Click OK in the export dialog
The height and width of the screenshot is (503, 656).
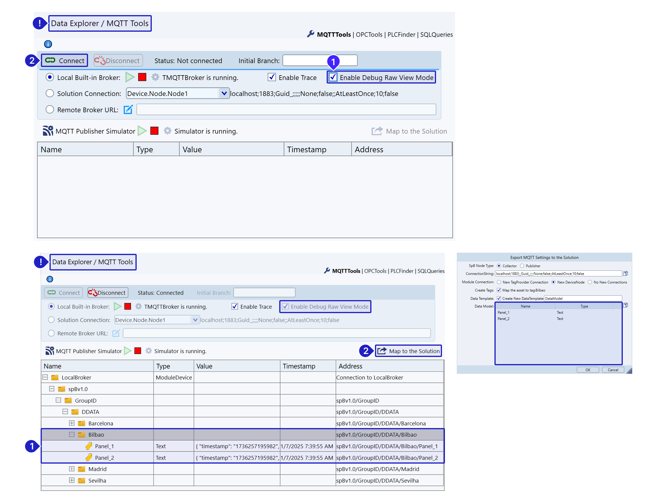(x=588, y=370)
